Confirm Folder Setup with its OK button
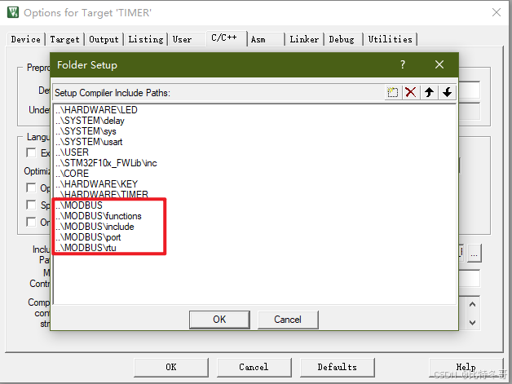Screen dimensions: 512x384 coord(219,320)
